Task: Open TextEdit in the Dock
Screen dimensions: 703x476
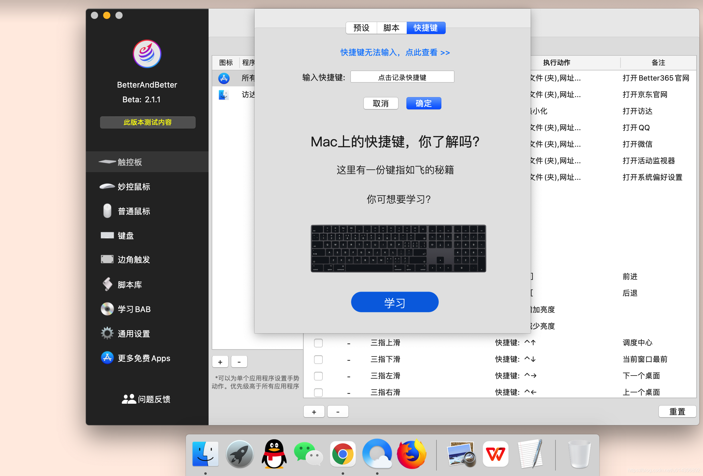Action: point(530,454)
